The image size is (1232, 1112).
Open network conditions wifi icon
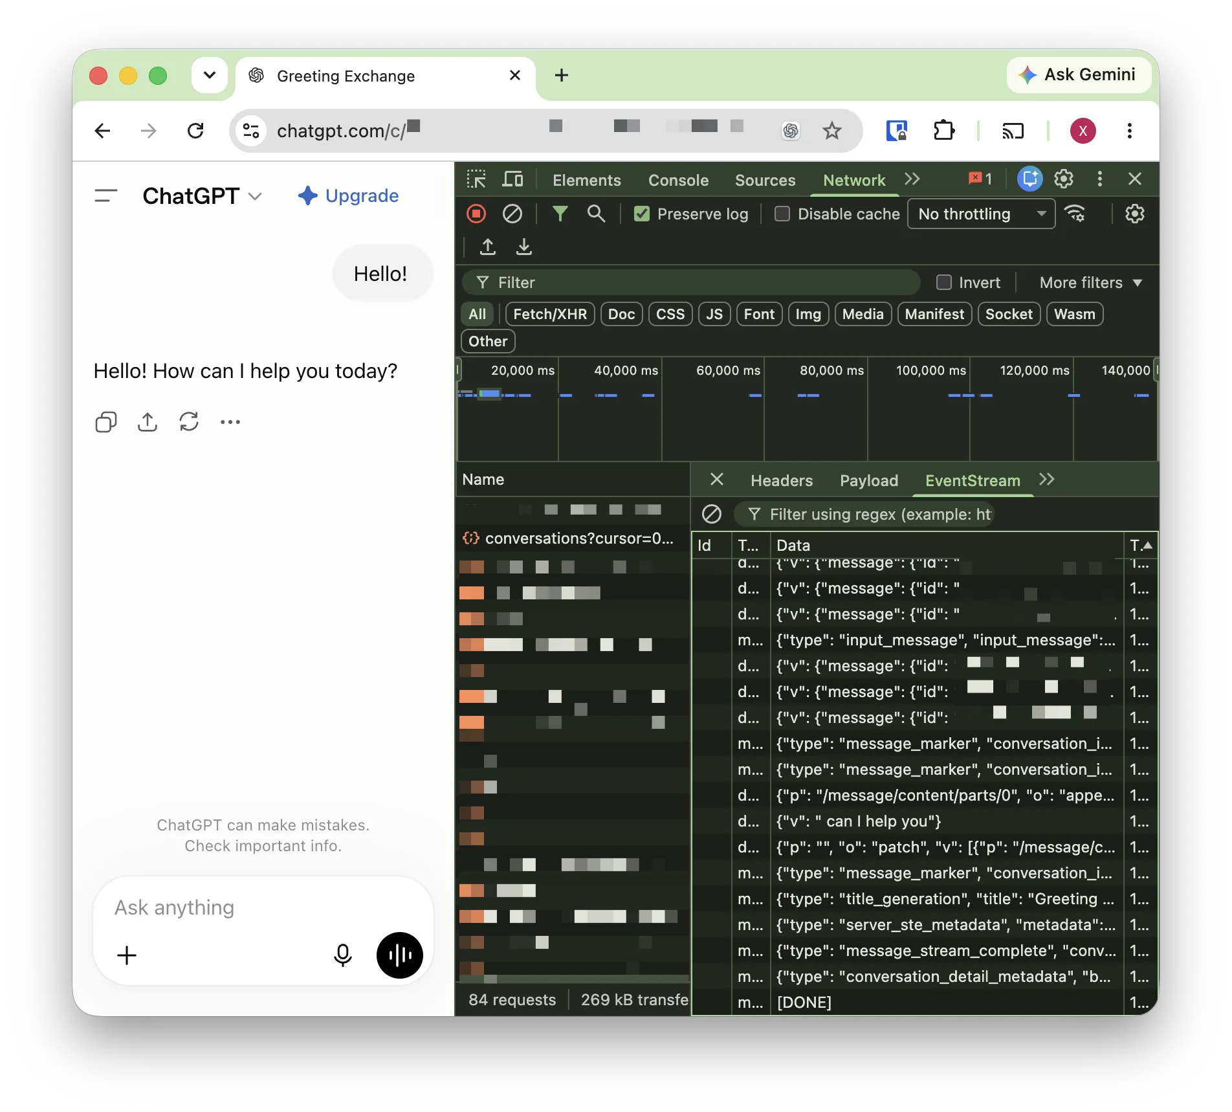click(1075, 214)
